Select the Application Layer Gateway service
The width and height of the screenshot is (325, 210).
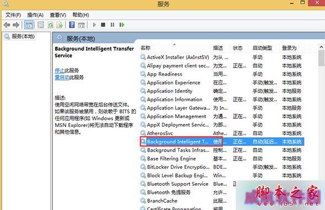coord(178,108)
